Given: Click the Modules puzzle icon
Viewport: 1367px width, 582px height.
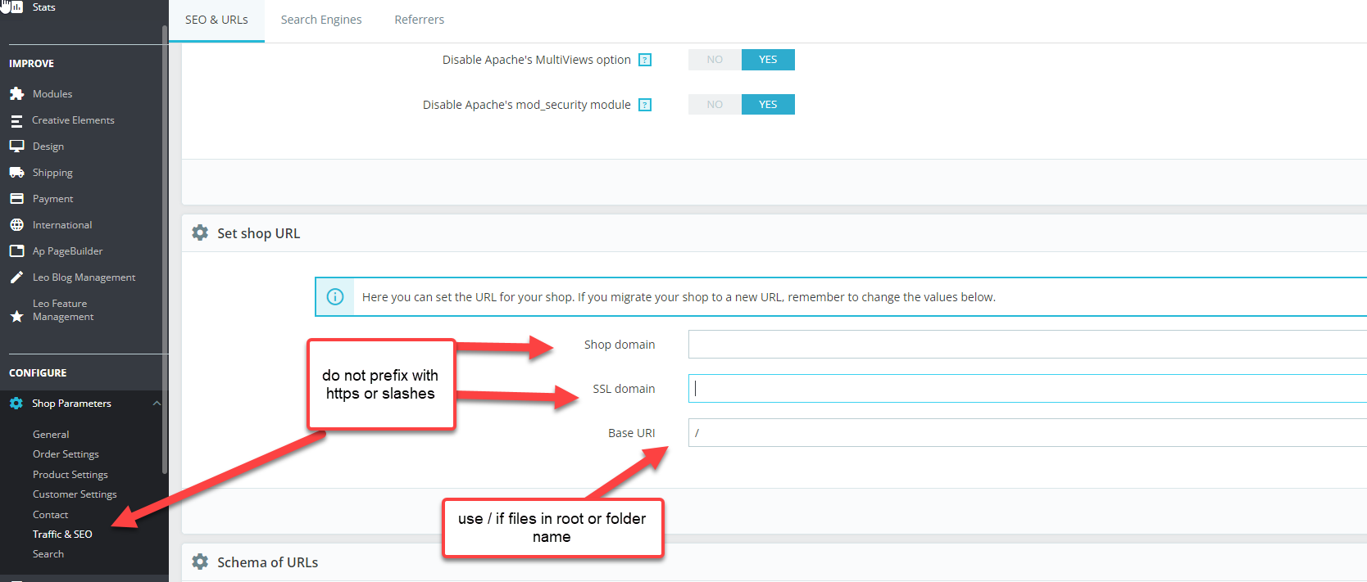Looking at the screenshot, I should pos(16,94).
